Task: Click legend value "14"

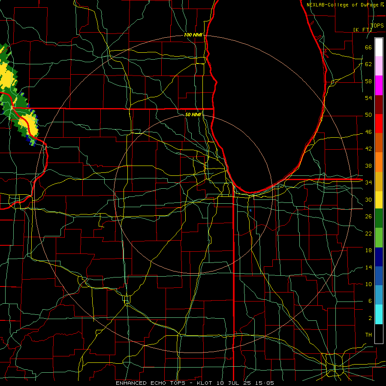Action: (368, 267)
